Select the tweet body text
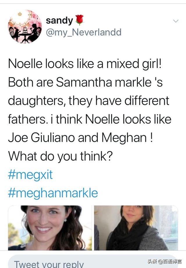This screenshot has height=268, width=186. 87,108
